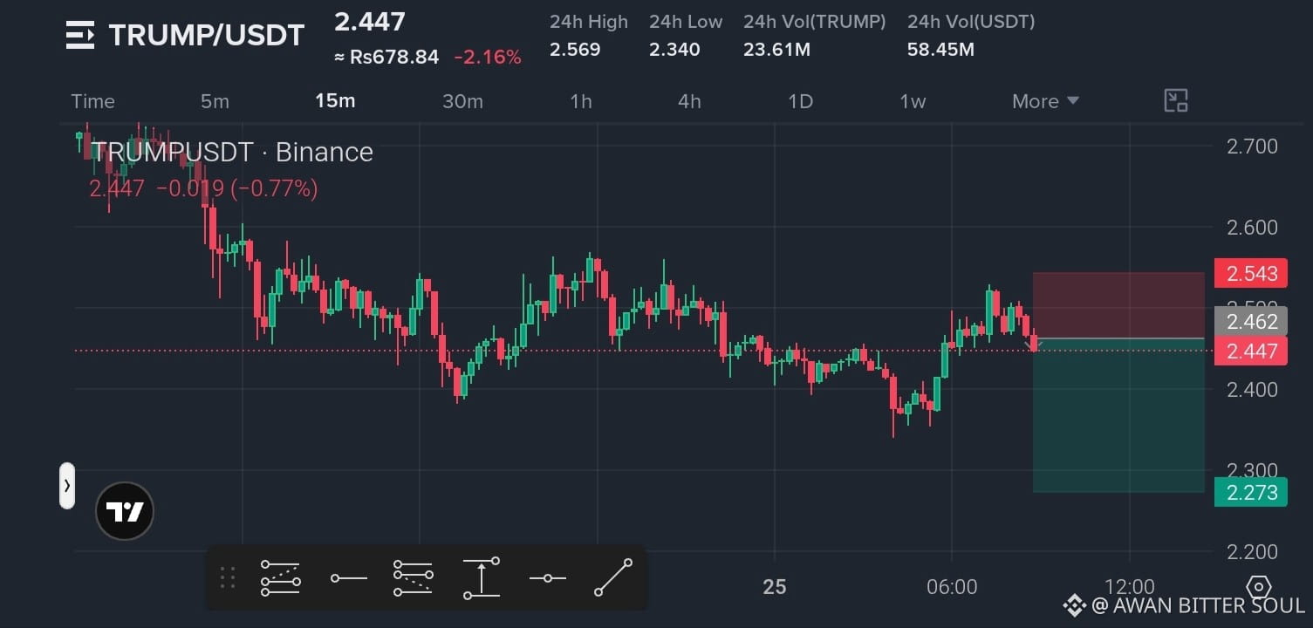Switch to the Time chart view
This screenshot has height=628, width=1313.
92,101
